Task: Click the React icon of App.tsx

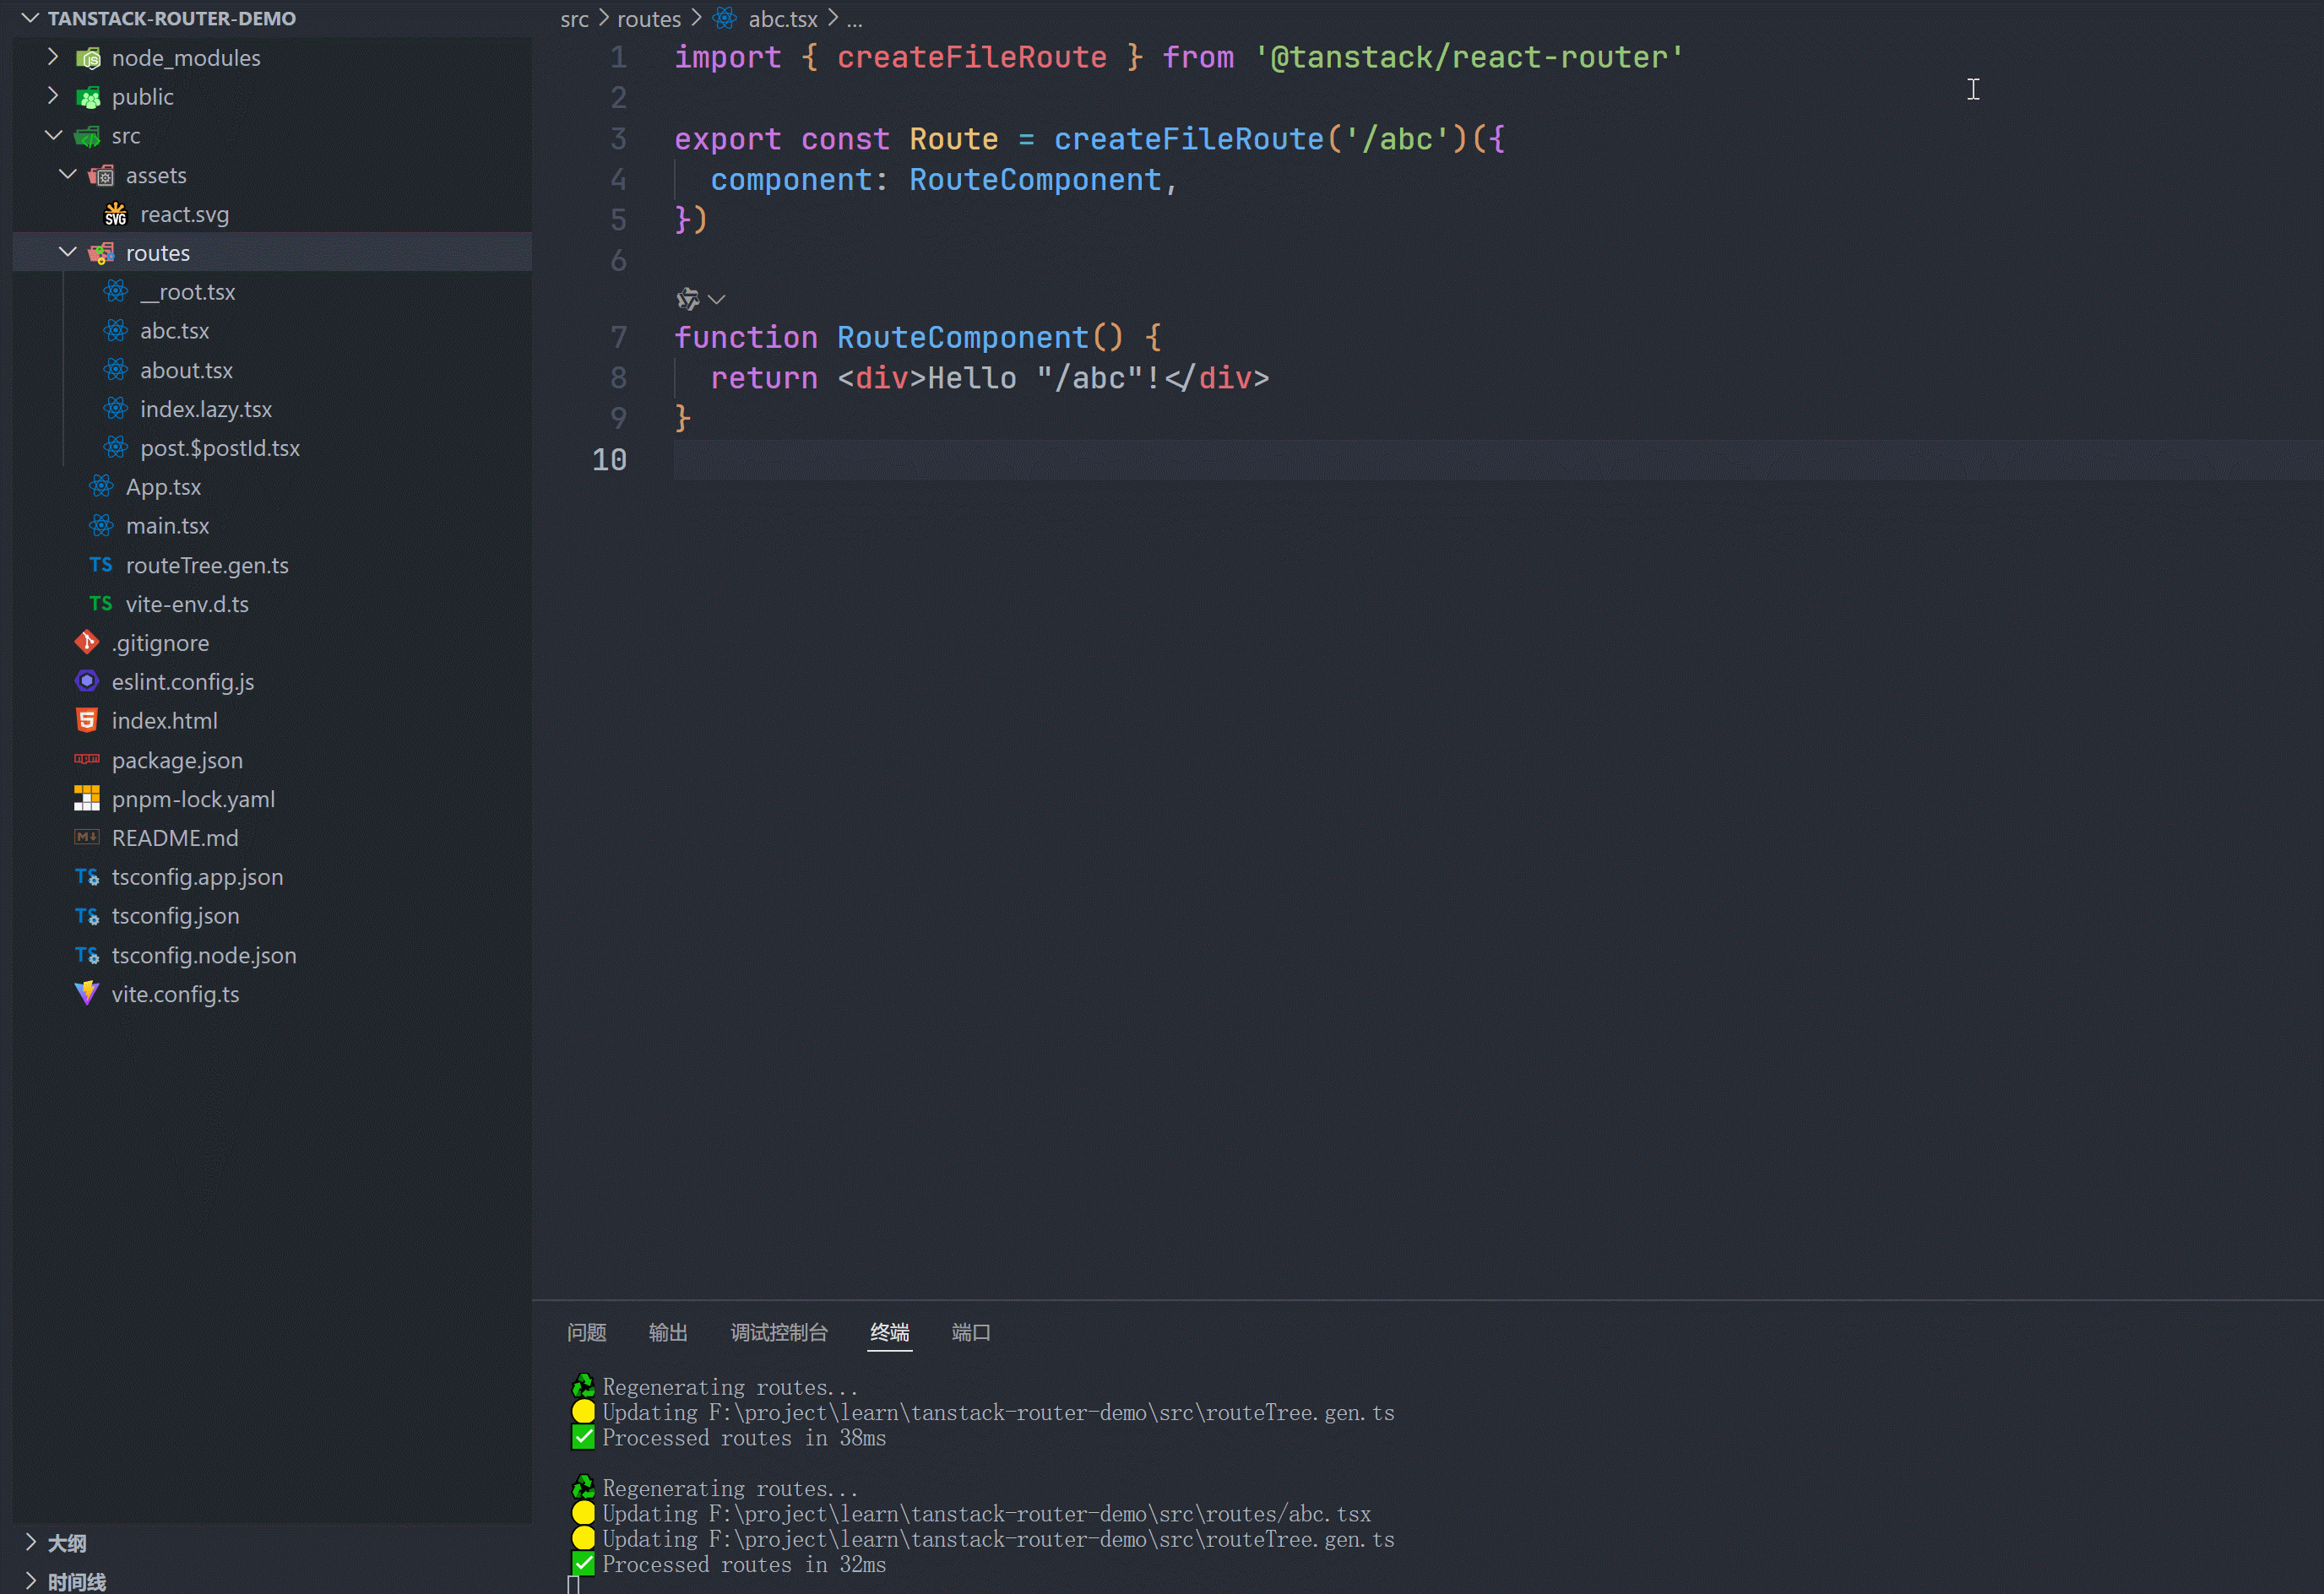Action: pyautogui.click(x=101, y=486)
